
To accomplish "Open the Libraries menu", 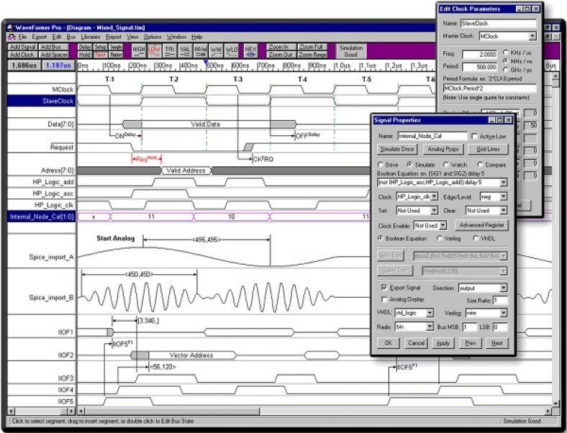I will pyautogui.click(x=91, y=36).
